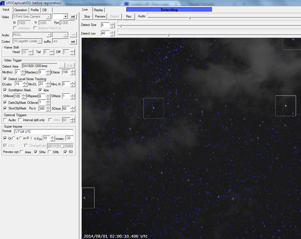Decrease MinDL with its down arrow
Viewport: 301px width, 239px height.
click(x=48, y=85)
